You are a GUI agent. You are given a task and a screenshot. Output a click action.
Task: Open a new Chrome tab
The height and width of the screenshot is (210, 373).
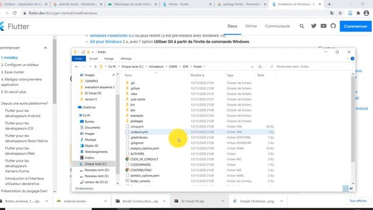tap(329, 4)
